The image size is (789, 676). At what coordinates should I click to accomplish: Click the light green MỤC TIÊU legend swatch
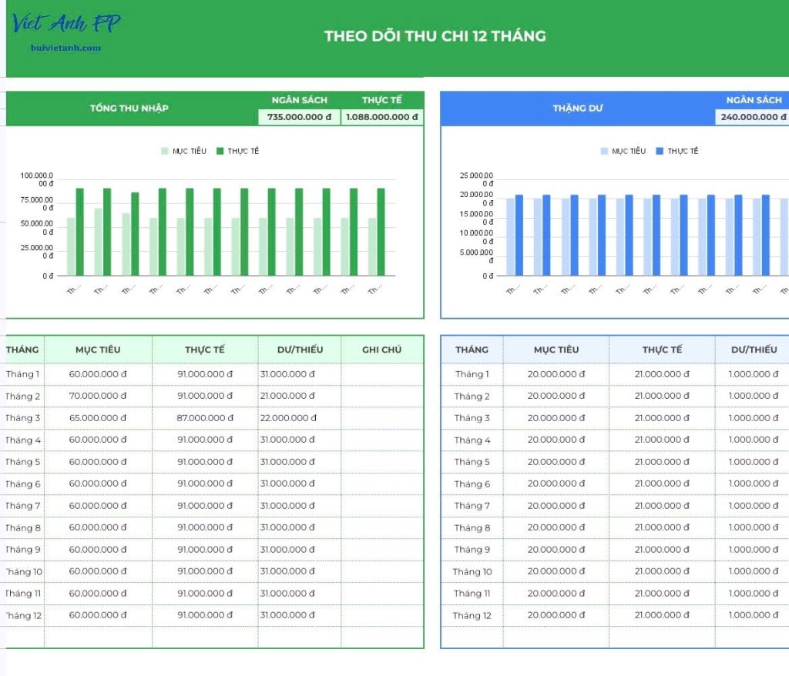[165, 151]
